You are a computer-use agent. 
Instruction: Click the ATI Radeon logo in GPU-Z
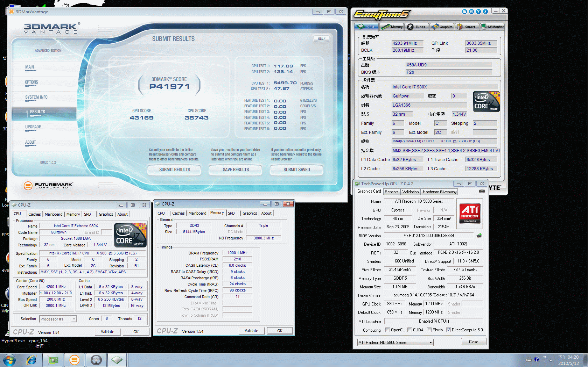470,213
